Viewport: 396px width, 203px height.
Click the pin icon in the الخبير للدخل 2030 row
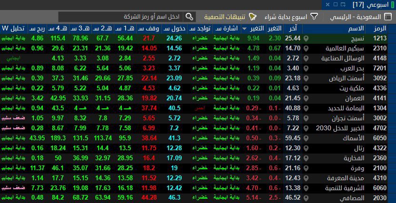pos(306,128)
